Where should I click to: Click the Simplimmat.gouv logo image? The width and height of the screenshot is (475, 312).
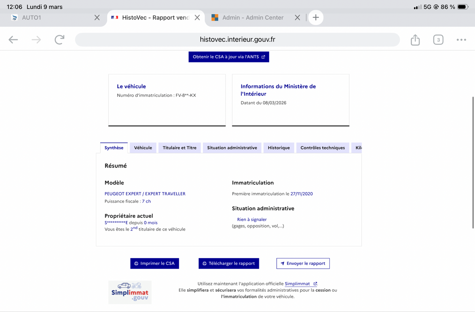click(130, 292)
